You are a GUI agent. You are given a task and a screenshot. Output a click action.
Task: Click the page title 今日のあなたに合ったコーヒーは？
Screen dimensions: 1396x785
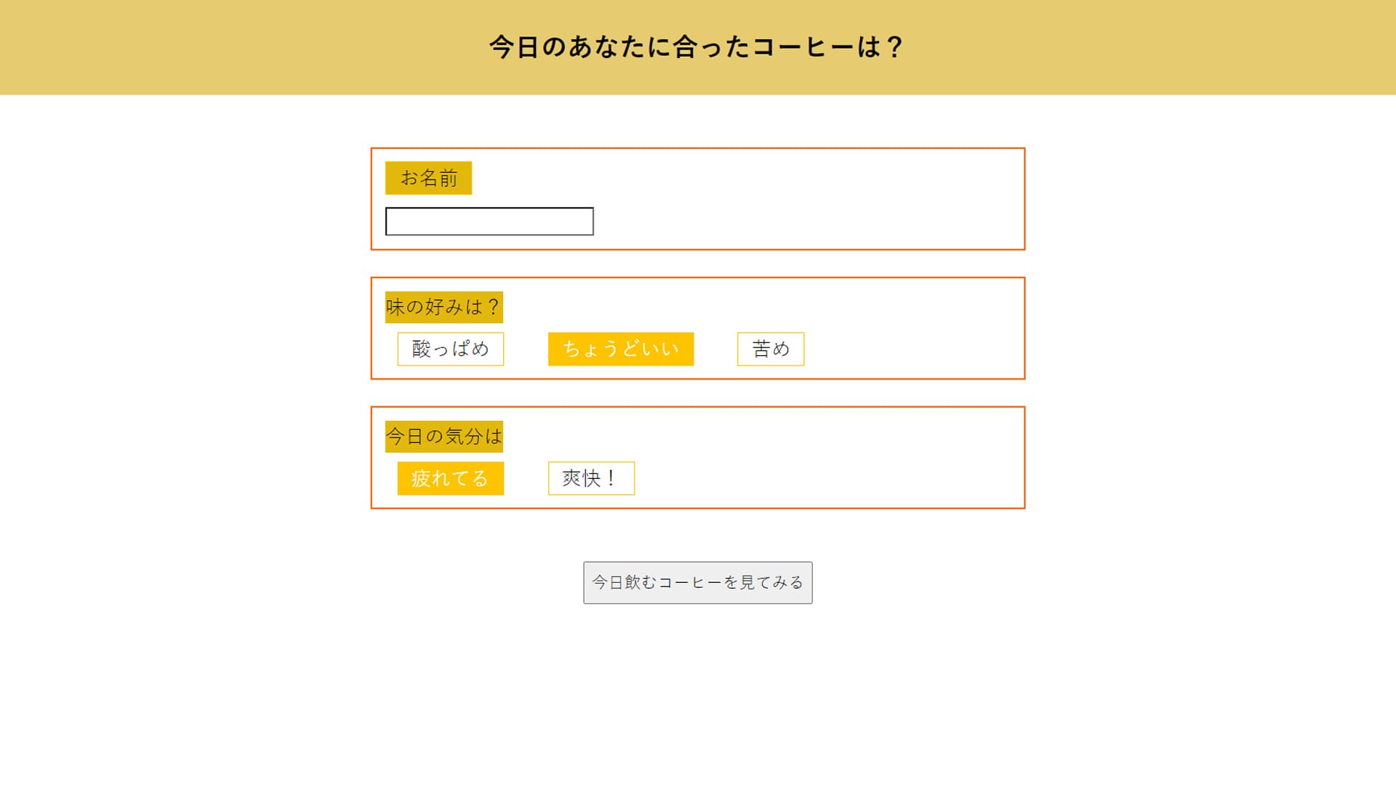click(697, 47)
